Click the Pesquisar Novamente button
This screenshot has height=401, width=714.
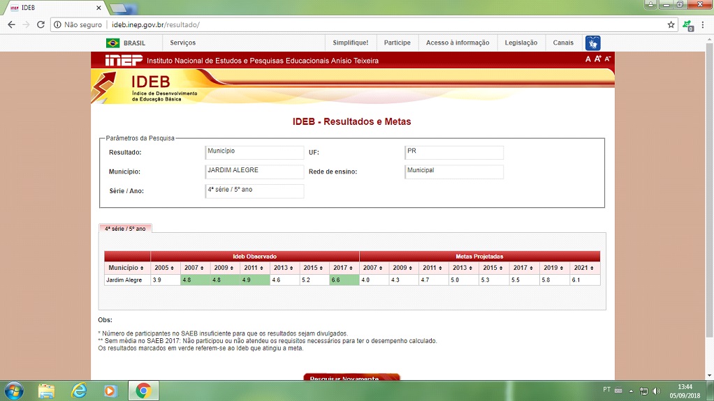tap(351, 377)
